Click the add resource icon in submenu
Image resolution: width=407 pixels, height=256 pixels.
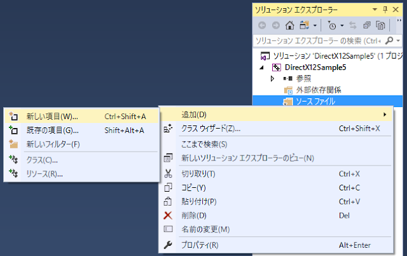(x=13, y=173)
